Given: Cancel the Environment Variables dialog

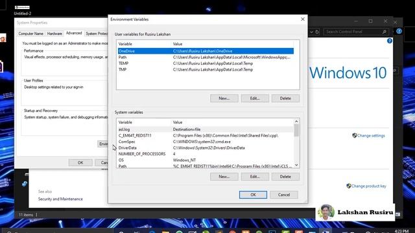Looking at the screenshot, I should pyautogui.click(x=284, y=195).
